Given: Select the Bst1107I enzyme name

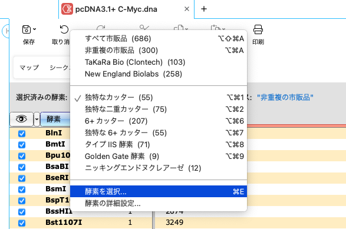Looking at the screenshot, I should pos(64,223).
